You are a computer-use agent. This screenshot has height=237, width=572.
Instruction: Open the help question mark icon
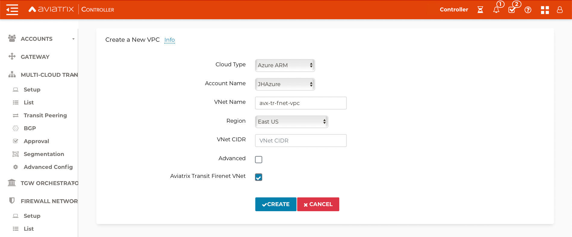pos(528,10)
